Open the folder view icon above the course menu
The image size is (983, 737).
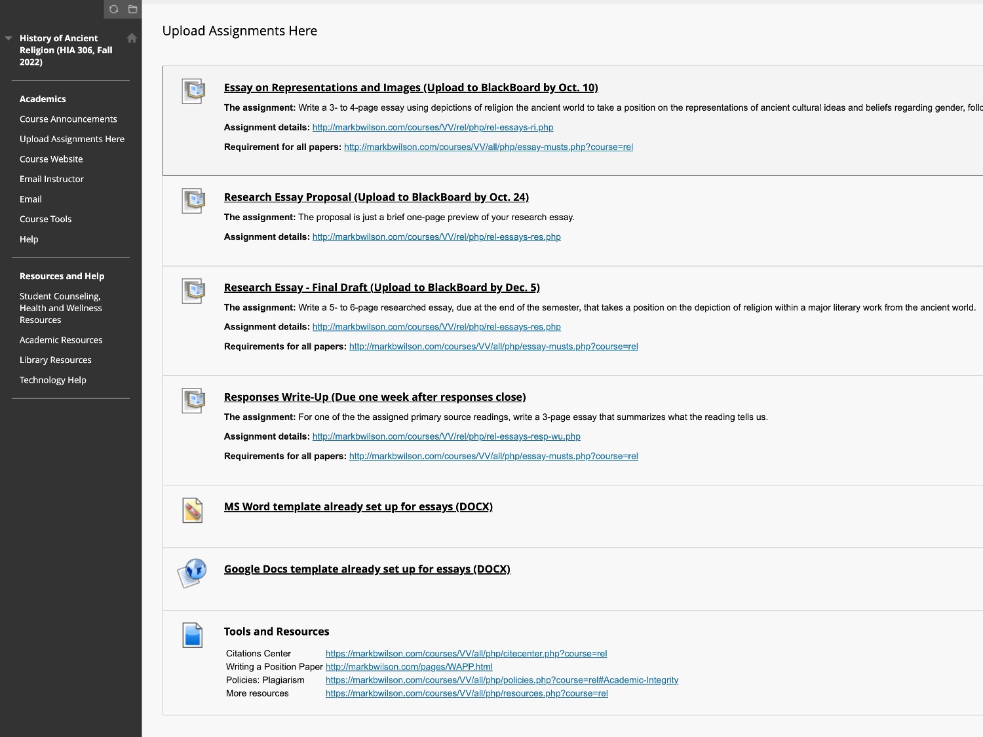click(x=132, y=9)
